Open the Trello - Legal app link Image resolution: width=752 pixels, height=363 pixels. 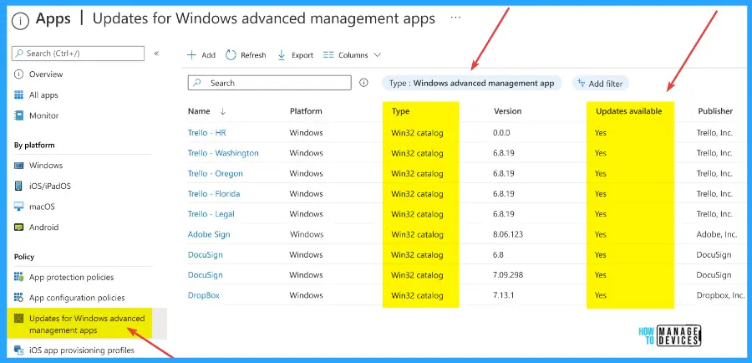(x=211, y=213)
